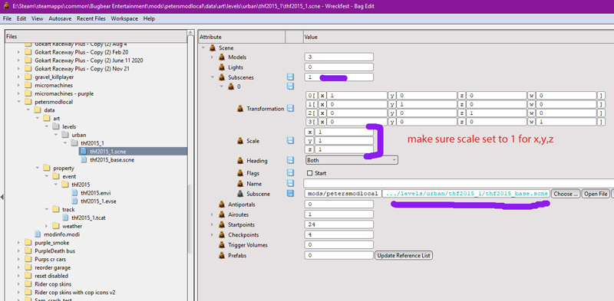Click the save icon beside Subscene path

(x=290, y=194)
